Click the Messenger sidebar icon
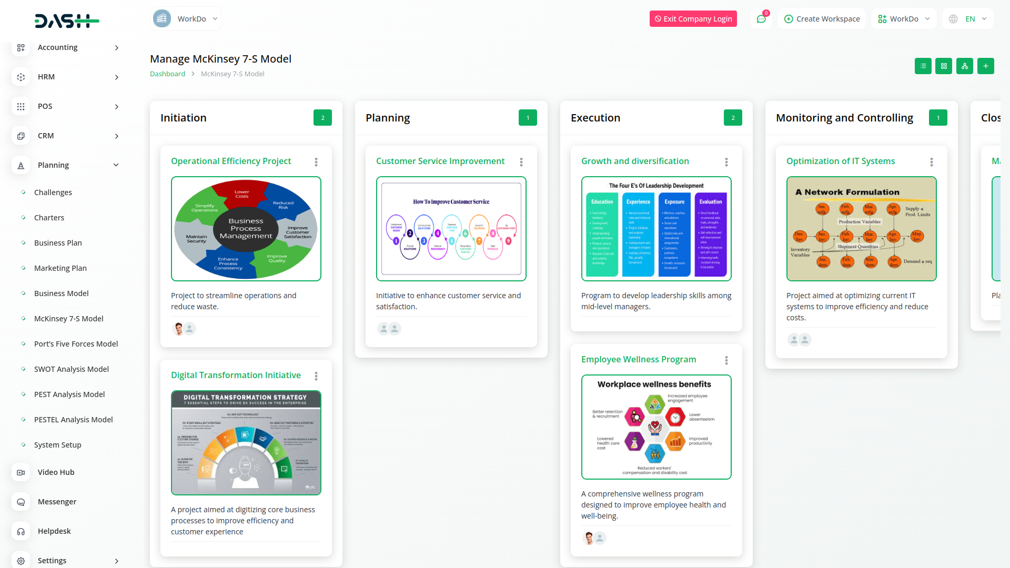1010x568 pixels. click(21, 502)
